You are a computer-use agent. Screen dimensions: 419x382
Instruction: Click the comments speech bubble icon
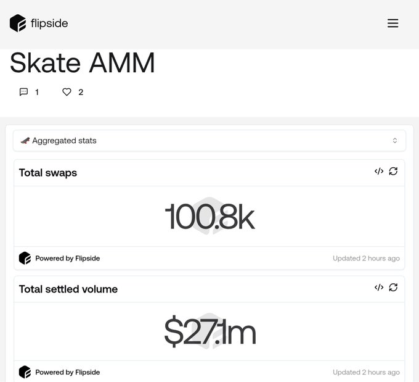[24, 92]
